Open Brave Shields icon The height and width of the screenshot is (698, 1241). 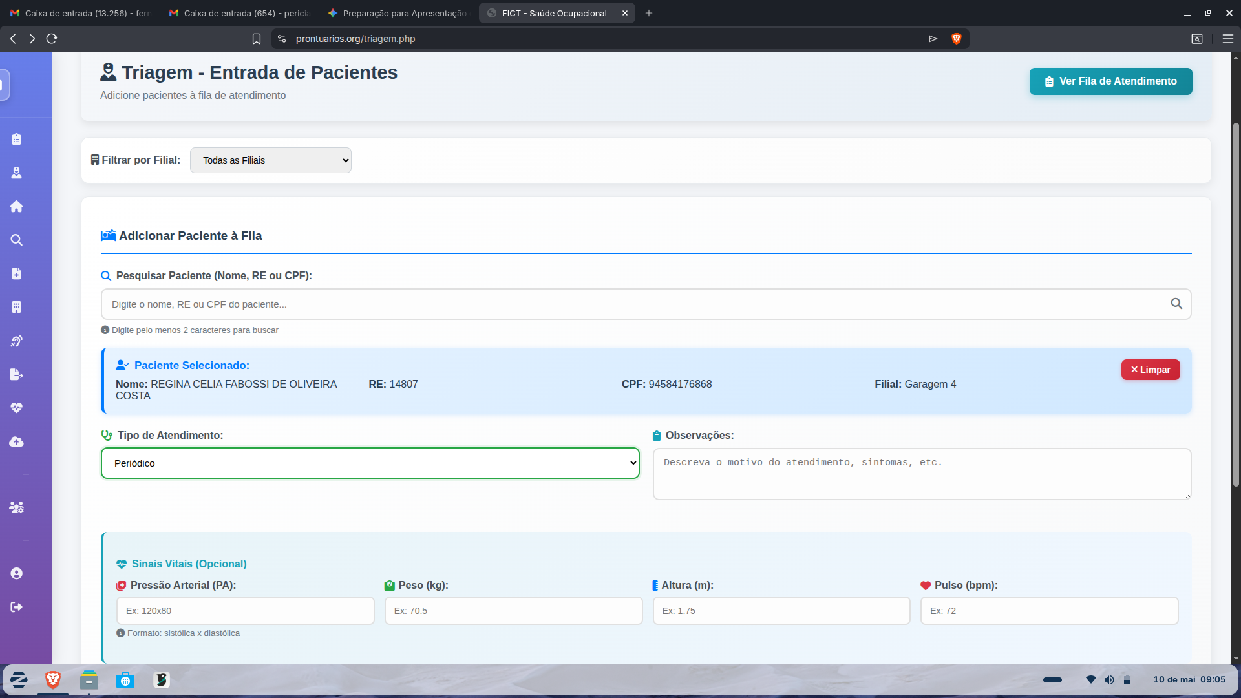(957, 39)
